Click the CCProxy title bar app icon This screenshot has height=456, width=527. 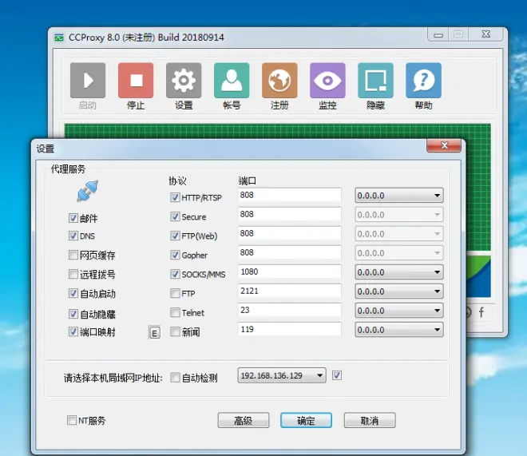59,38
